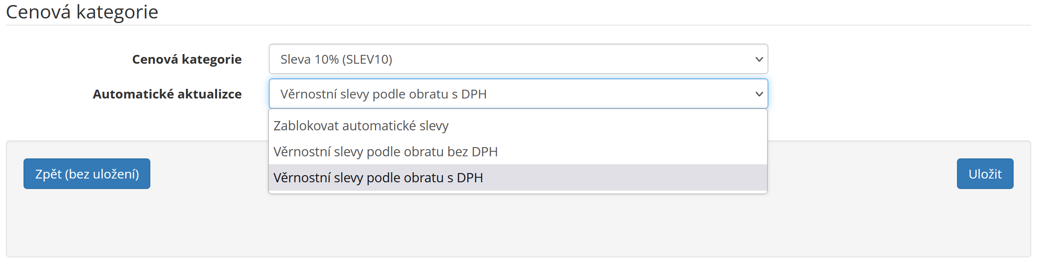1038x264 pixels.
Task: Click the Uložit button
Action: (x=985, y=173)
